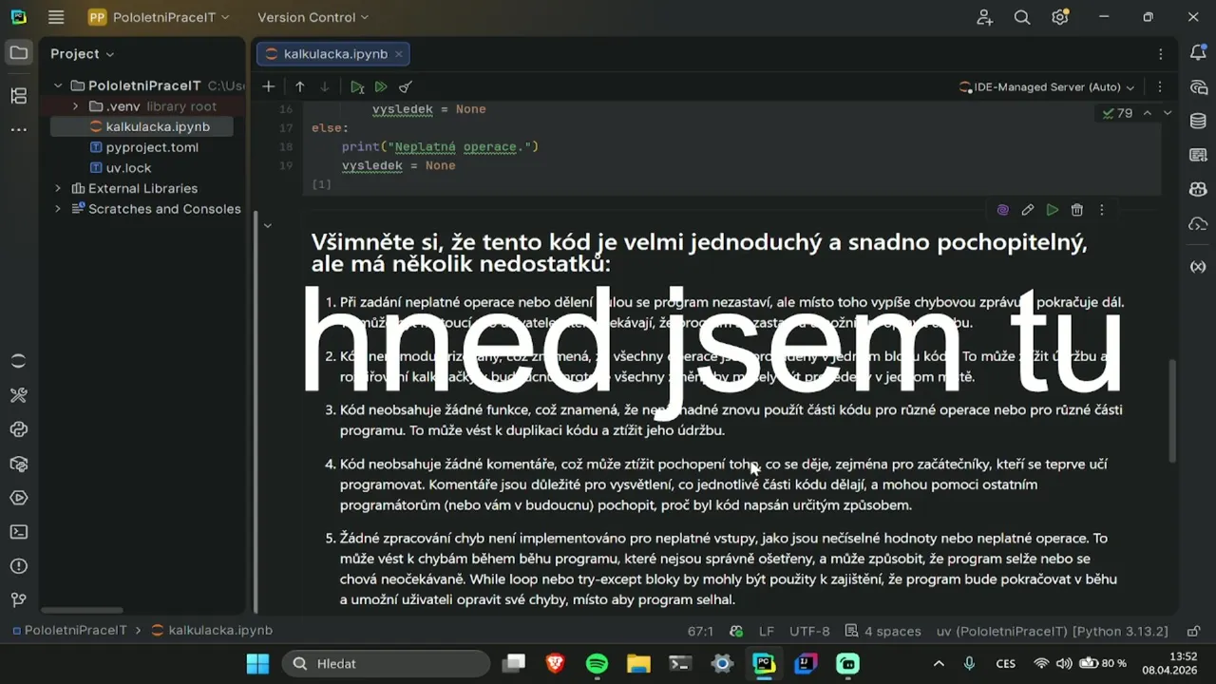Click the editor vertical scrollbar thumb
Viewport: 1216px width, 684px height.
1171,410
